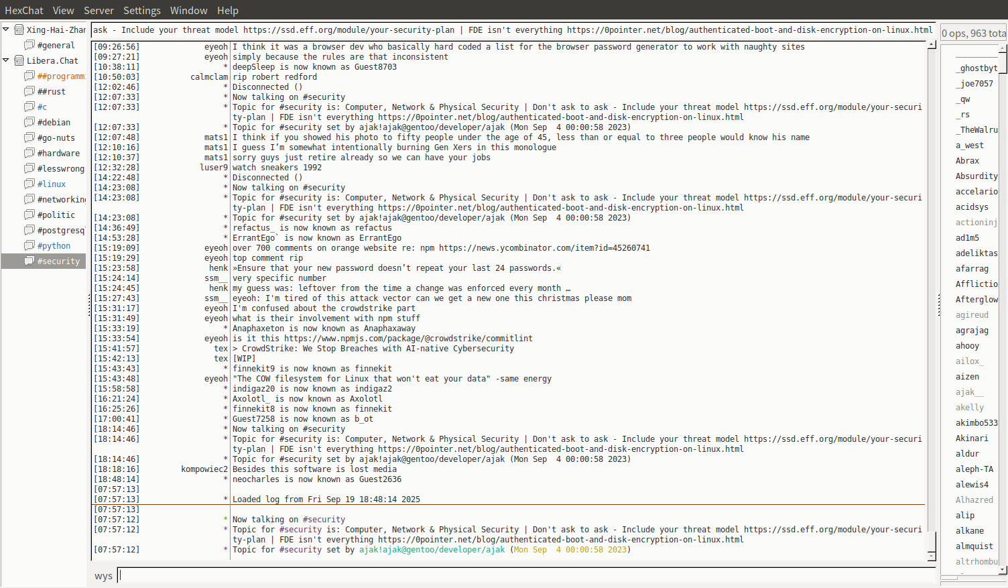Screen dimensions: 1008x588
Task: Select user almquist in the user list
Action: (974, 546)
